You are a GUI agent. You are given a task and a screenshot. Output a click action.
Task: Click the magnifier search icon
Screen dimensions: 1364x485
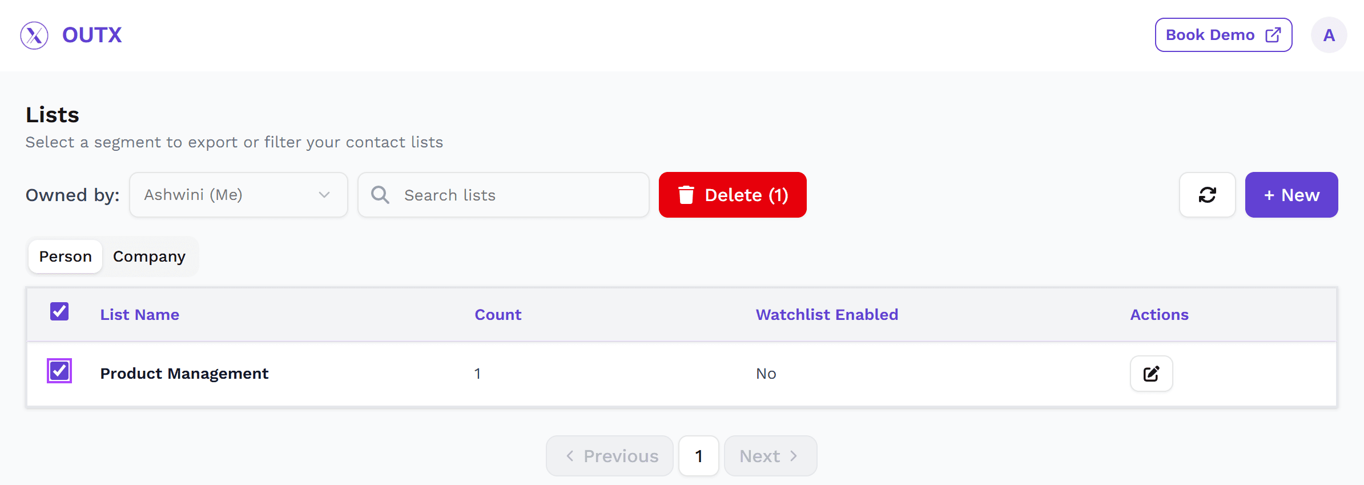[380, 195]
